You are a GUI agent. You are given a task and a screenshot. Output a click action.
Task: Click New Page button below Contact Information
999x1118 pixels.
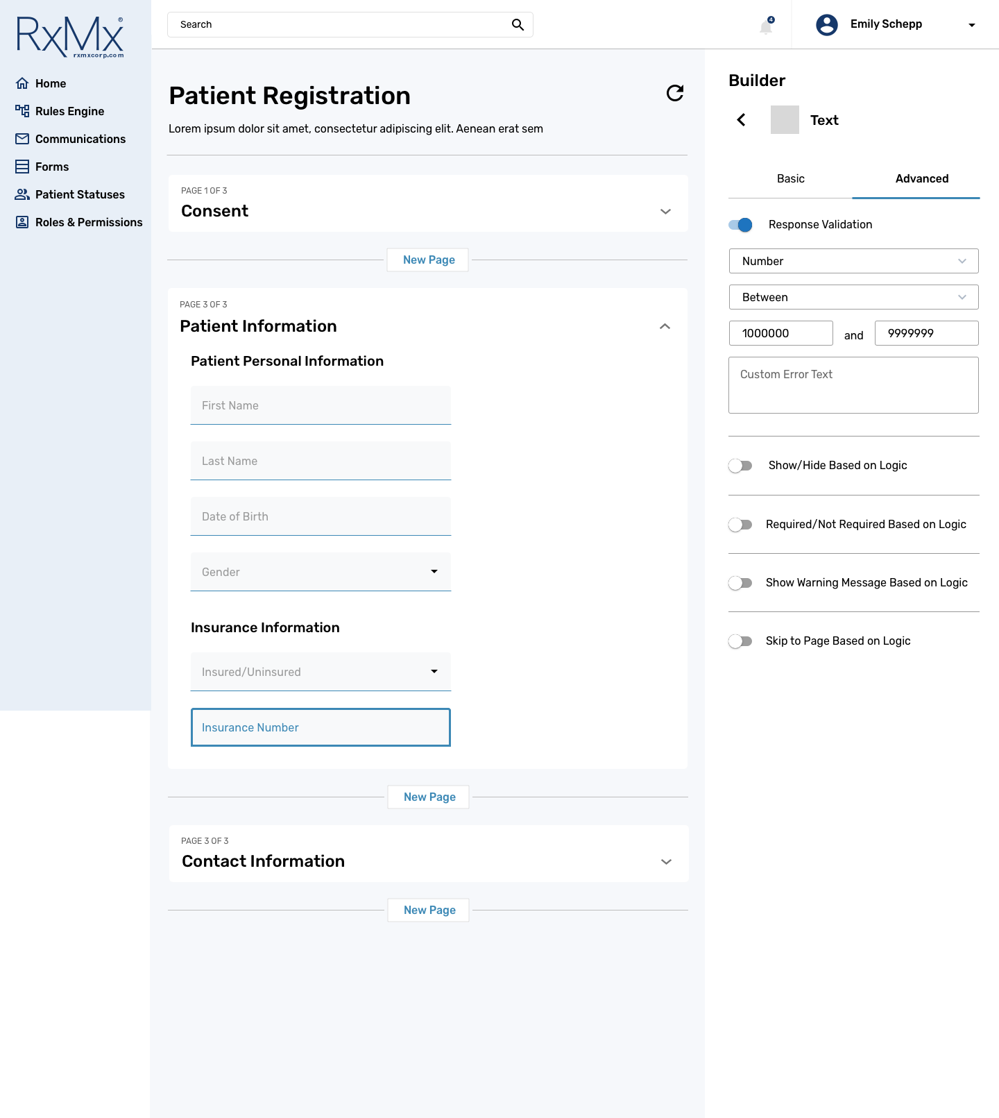click(x=429, y=911)
